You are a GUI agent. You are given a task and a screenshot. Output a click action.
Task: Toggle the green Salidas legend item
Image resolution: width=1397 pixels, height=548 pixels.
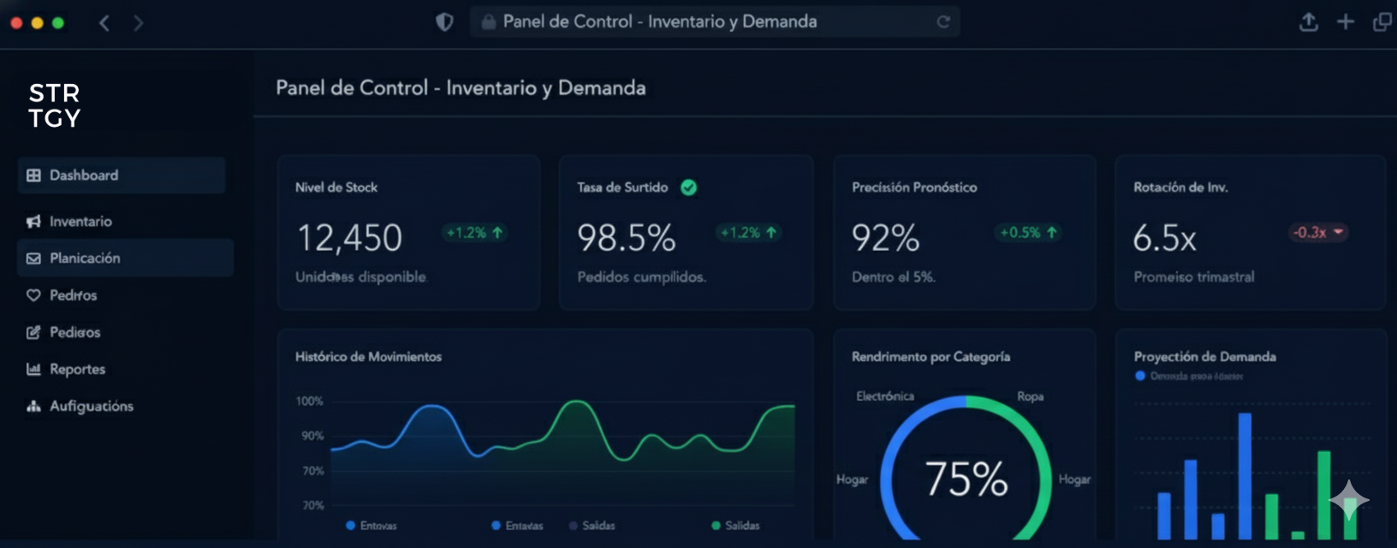pos(734,526)
